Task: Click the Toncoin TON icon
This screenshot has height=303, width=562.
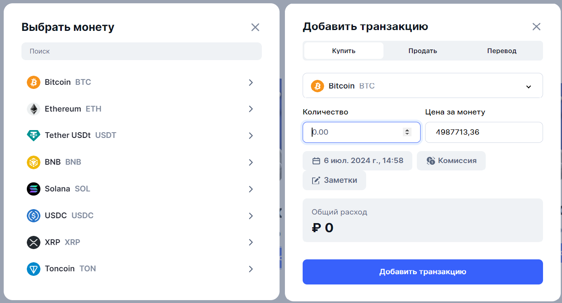Action: pyautogui.click(x=33, y=269)
